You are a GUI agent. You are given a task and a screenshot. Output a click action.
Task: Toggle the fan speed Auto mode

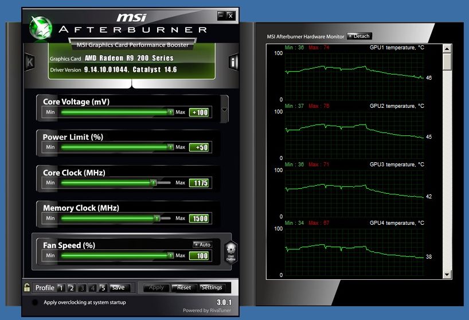click(x=202, y=244)
